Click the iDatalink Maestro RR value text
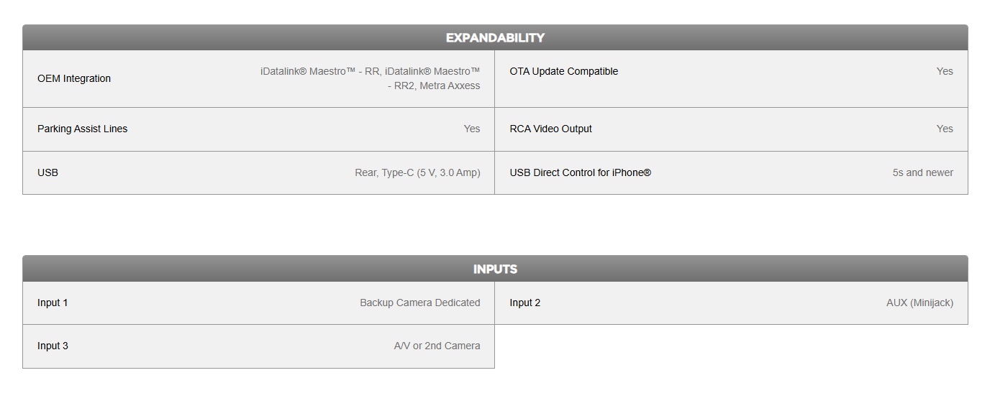This screenshot has width=995, height=406. (x=371, y=78)
